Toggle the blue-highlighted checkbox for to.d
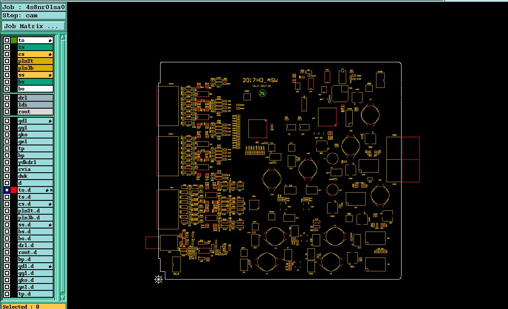 (7, 190)
